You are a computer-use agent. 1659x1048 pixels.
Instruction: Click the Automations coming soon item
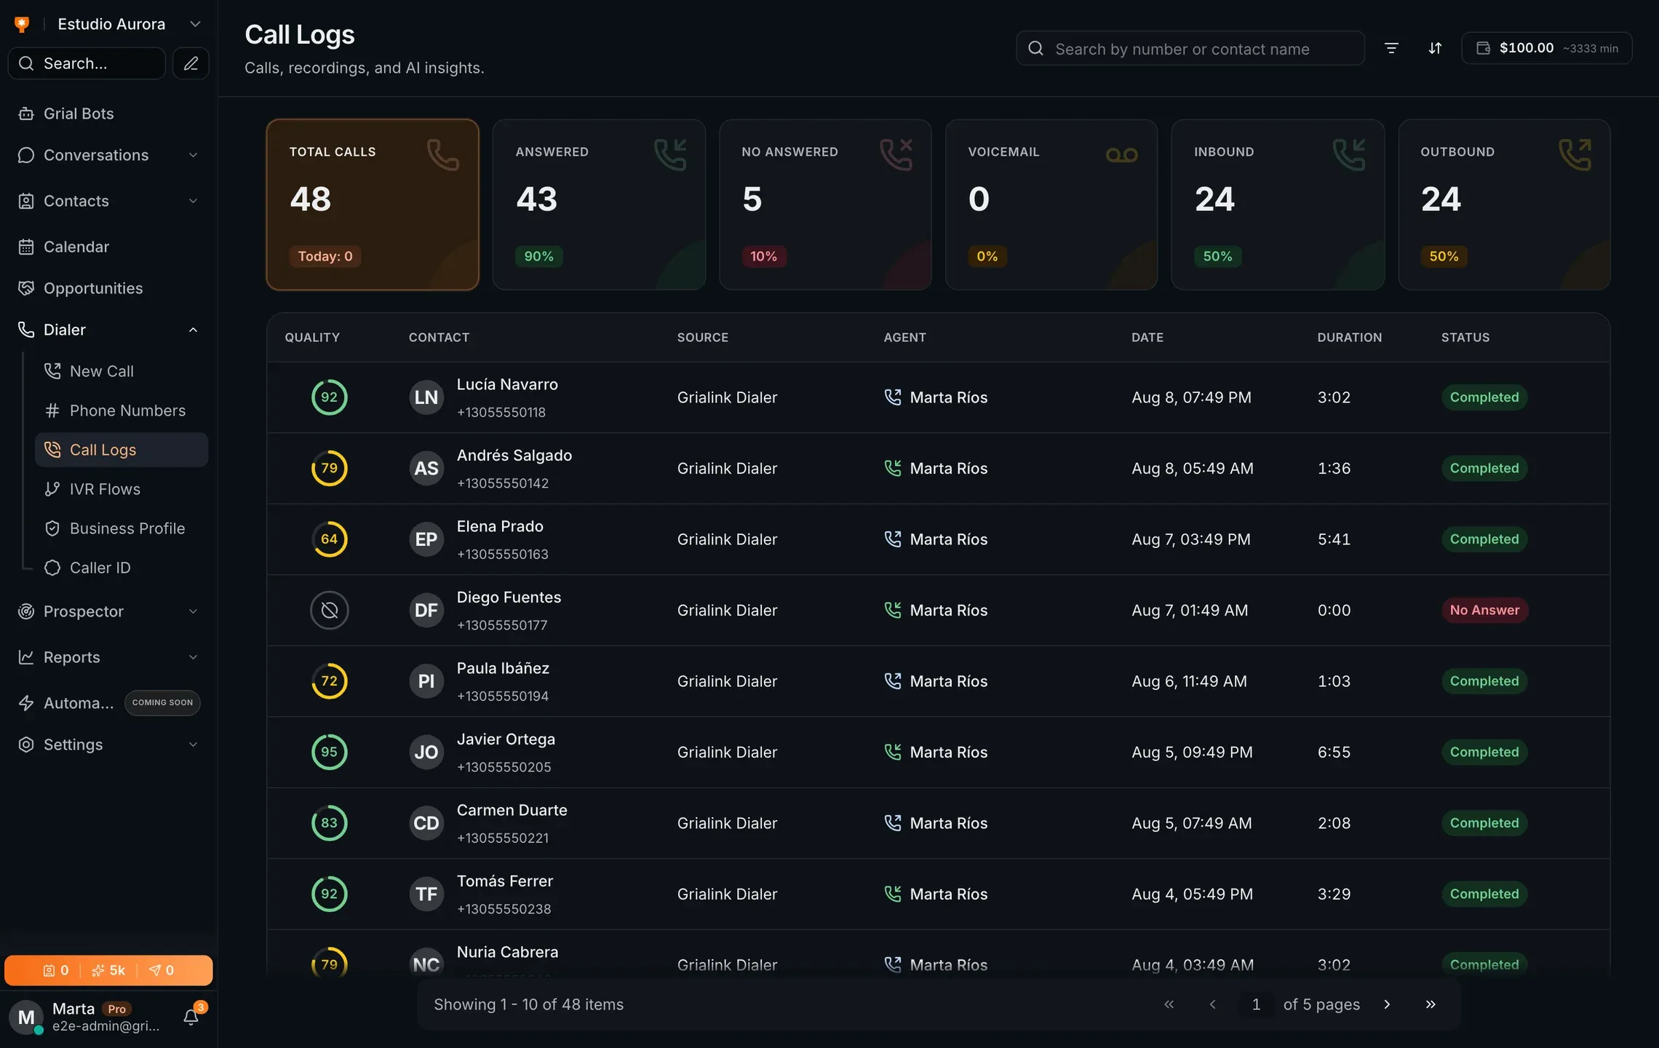click(108, 703)
